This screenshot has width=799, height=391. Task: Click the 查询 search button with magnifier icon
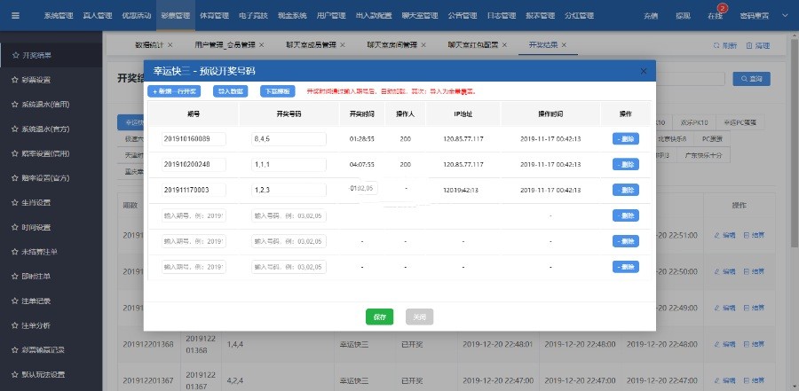[x=751, y=79]
